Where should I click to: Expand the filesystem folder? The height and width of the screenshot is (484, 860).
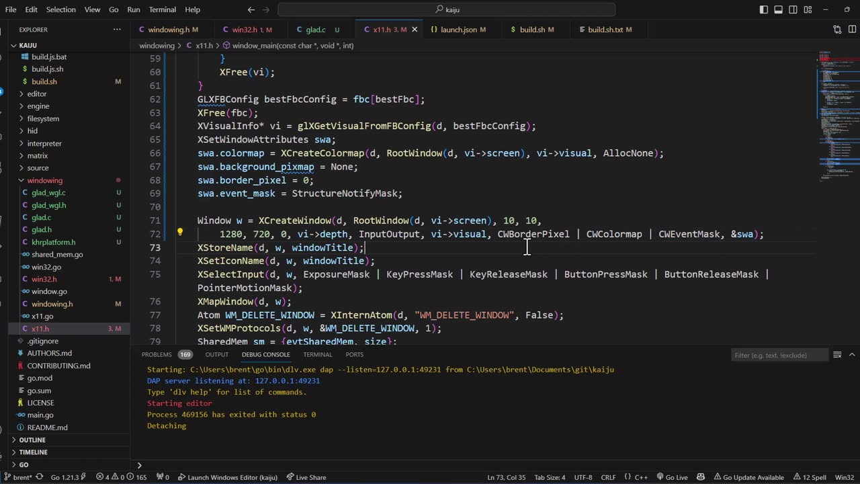(43, 118)
